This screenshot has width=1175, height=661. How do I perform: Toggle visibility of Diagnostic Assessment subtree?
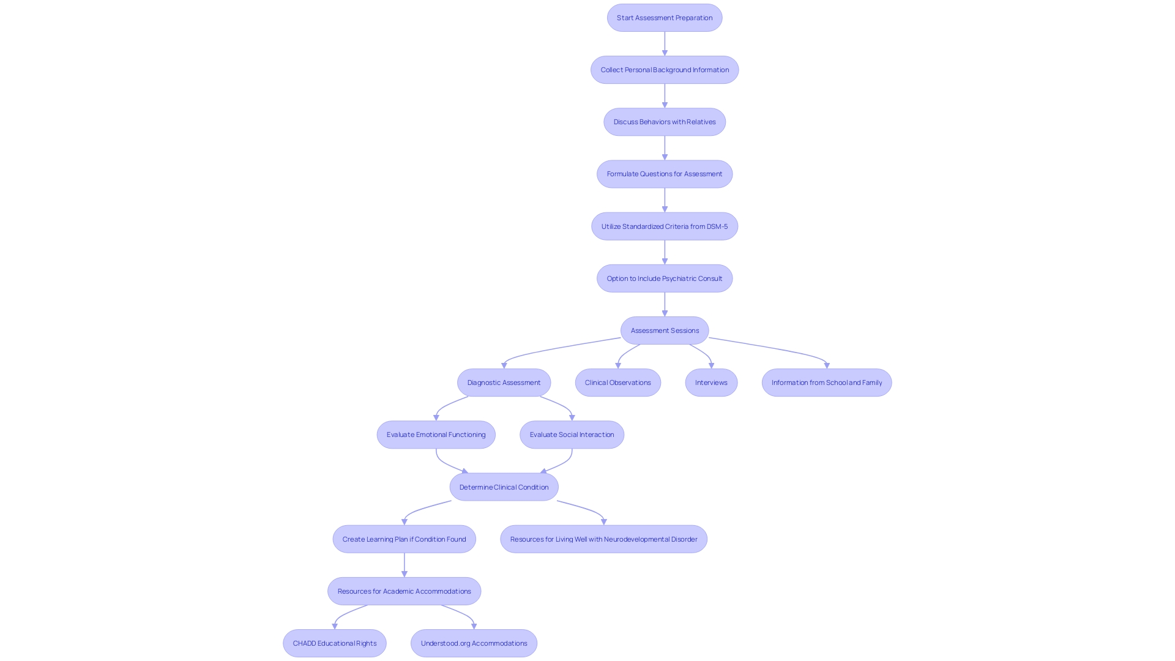coord(504,382)
